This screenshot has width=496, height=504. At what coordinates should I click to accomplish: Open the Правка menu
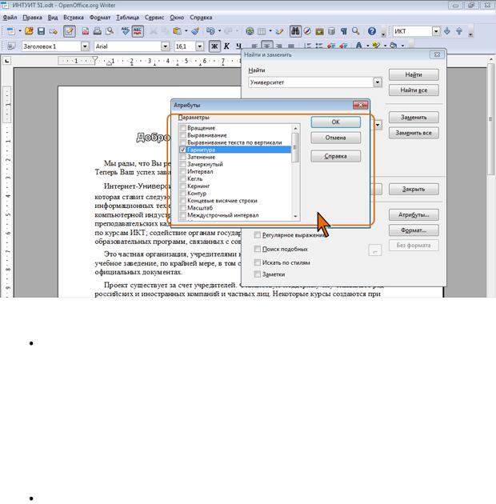click(x=32, y=18)
